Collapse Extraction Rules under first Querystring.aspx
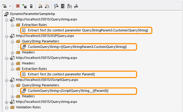 point(12,25)
